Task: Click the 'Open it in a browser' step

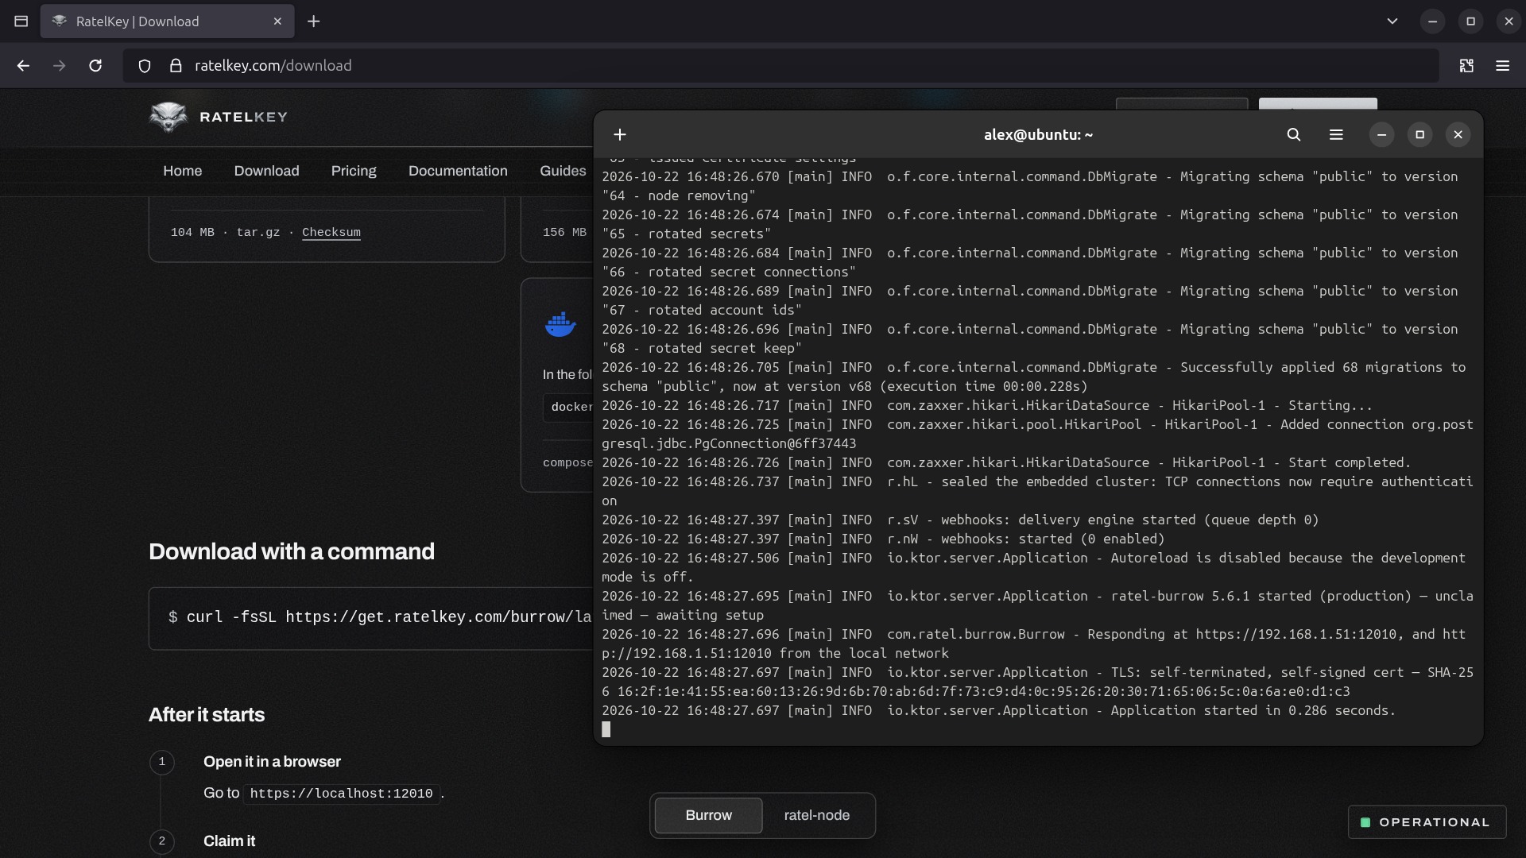Action: [272, 762]
